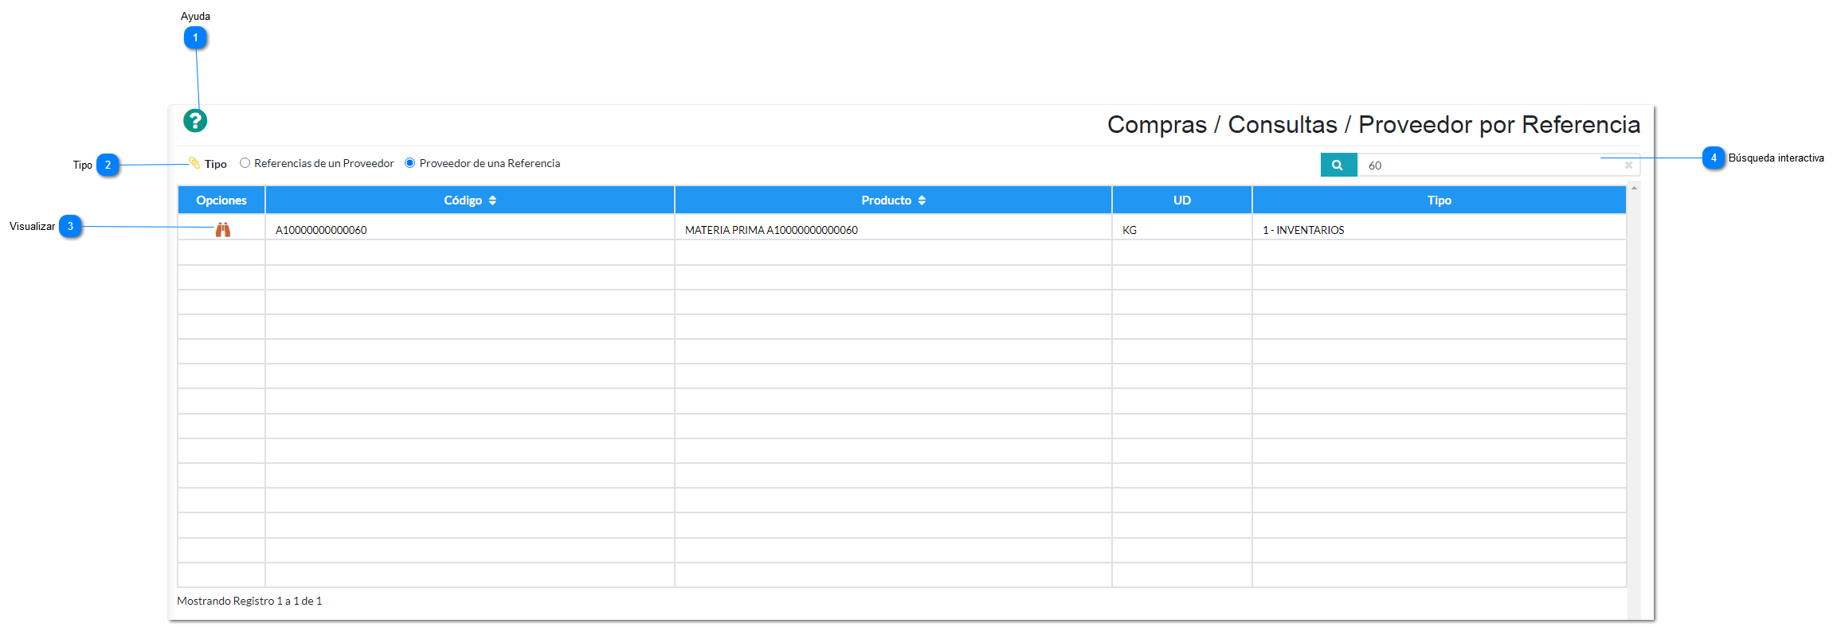
Task: Clear the search box with the X icon
Action: click(x=1628, y=166)
